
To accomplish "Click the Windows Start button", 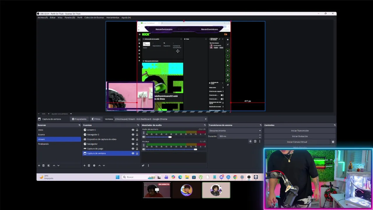I will (117, 177).
